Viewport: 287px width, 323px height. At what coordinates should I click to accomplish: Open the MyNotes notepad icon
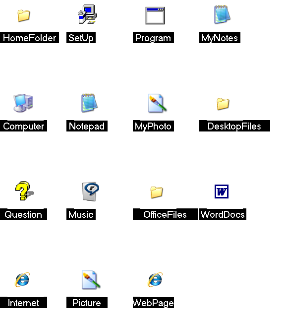click(222, 14)
